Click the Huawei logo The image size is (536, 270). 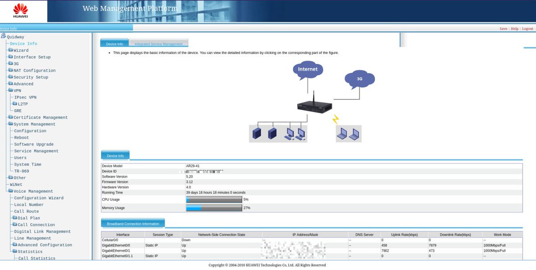pos(21,11)
